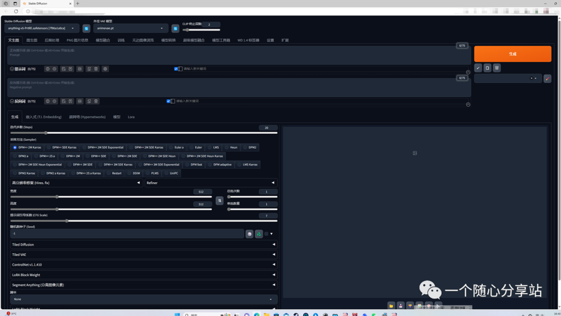This screenshot has height=316, width=561.
Task: Click into the positive Prompt text box
Action: (x=239, y=56)
